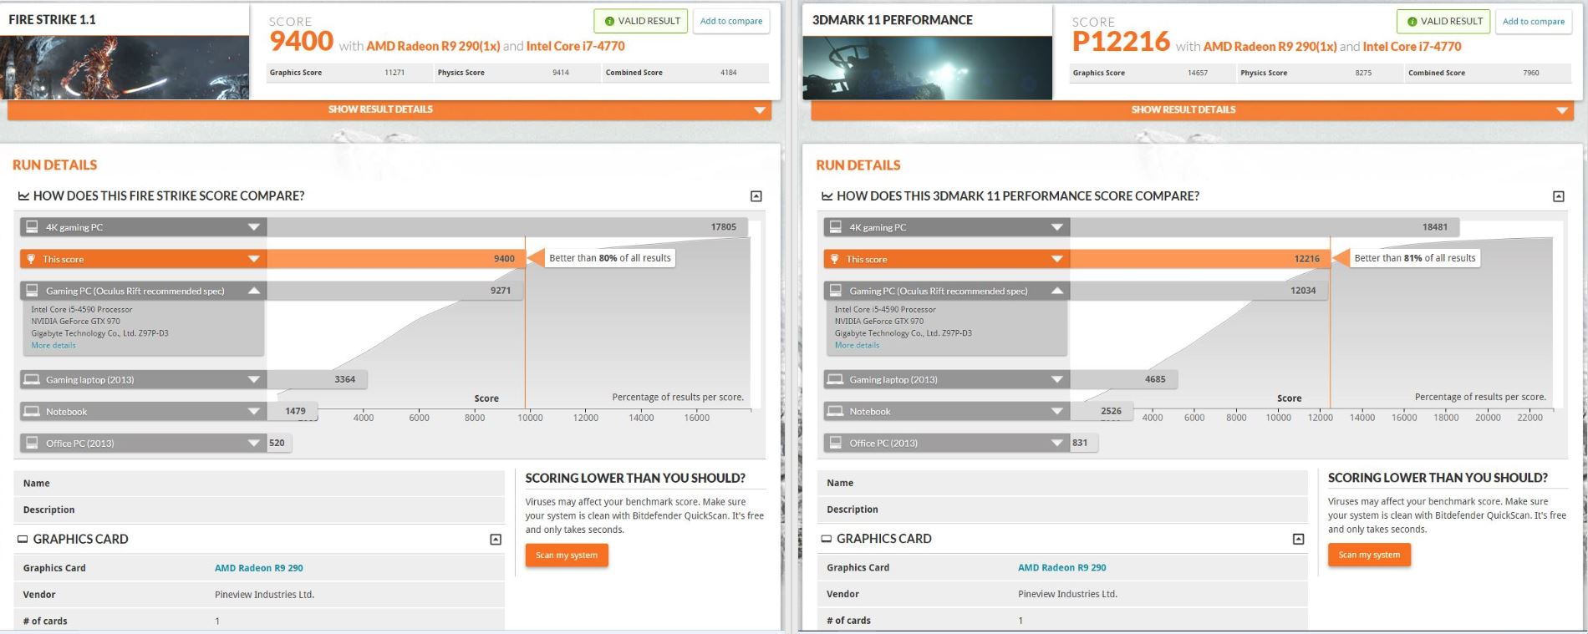Open More details link in 3DMark 11 window
Viewport: 1588px width, 634px height.
coord(857,345)
